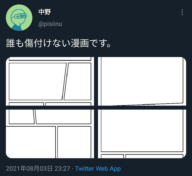Image resolution: width=192 pixels, height=176 pixels.
Task: Click the small slanted panel atop bottom-left image
Action: click(22, 117)
